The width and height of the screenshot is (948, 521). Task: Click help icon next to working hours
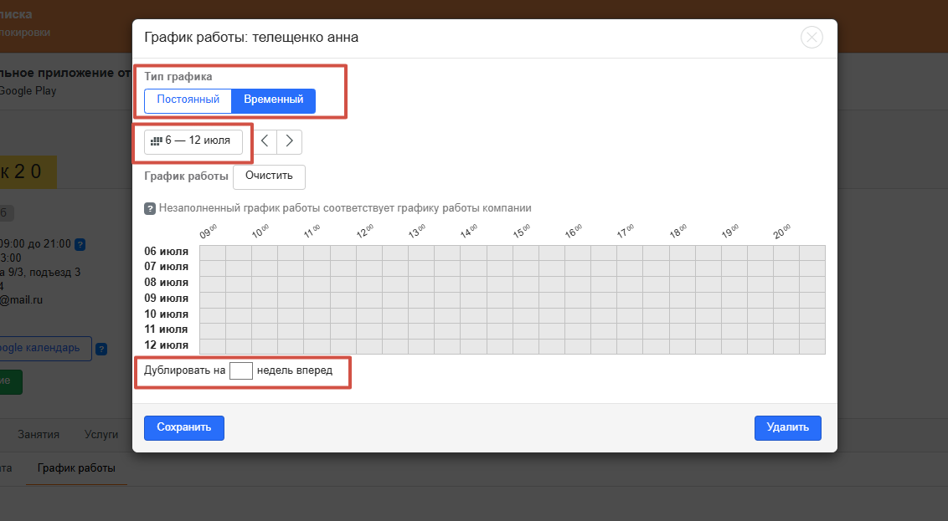coord(80,244)
